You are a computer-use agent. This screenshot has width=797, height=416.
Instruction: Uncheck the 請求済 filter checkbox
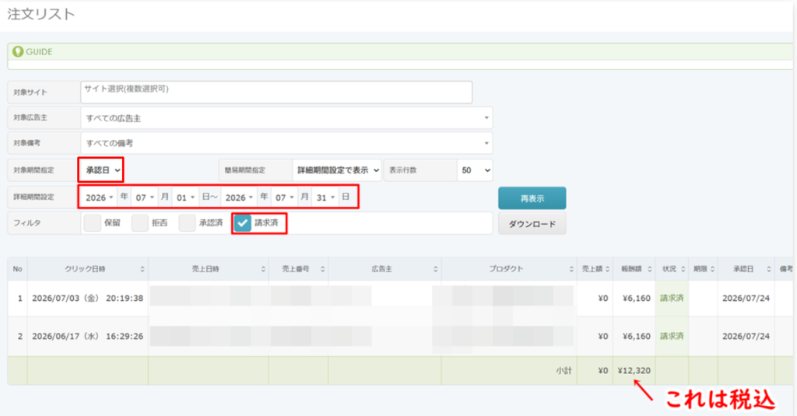[243, 223]
